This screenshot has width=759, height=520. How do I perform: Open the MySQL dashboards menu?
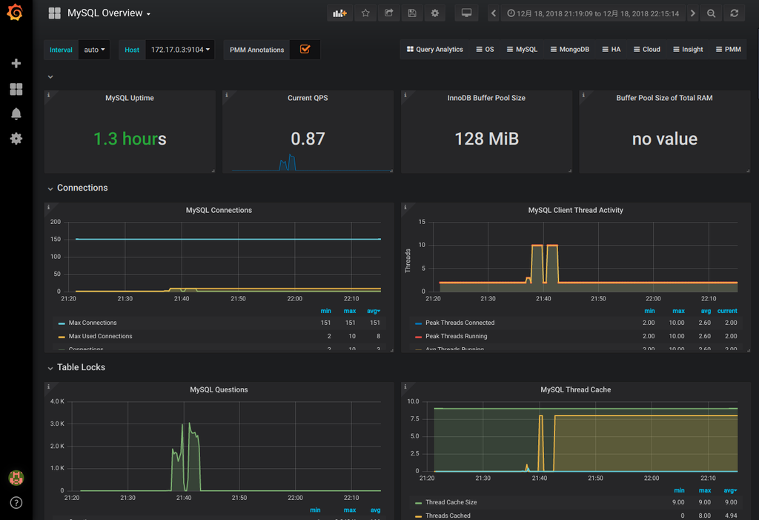(522, 50)
